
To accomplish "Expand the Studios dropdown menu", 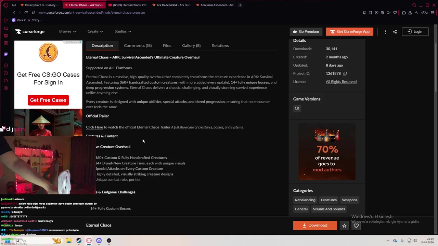I will pyautogui.click(x=123, y=31).
